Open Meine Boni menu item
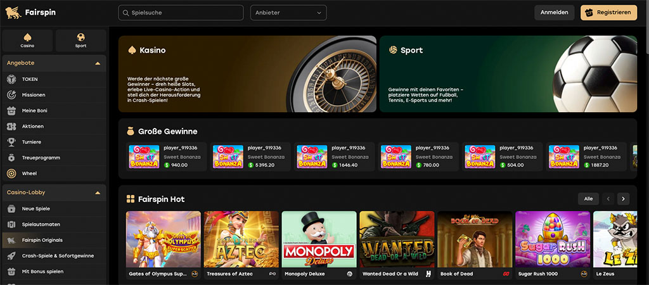This screenshot has height=285, width=649. coord(55,110)
